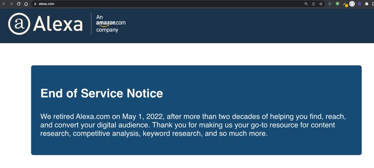
Task: Click the retirement notice paragraph text
Action: (x=193, y=125)
